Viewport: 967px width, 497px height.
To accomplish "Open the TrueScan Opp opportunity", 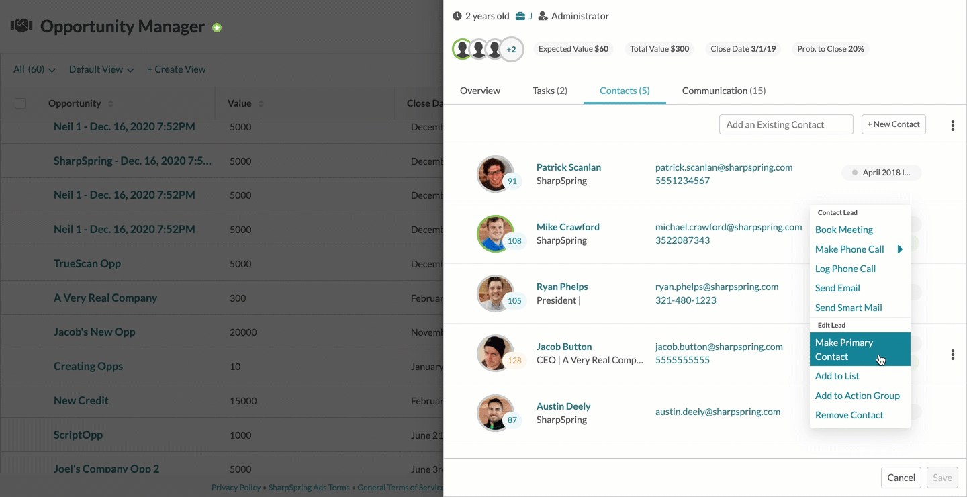I will (x=87, y=263).
